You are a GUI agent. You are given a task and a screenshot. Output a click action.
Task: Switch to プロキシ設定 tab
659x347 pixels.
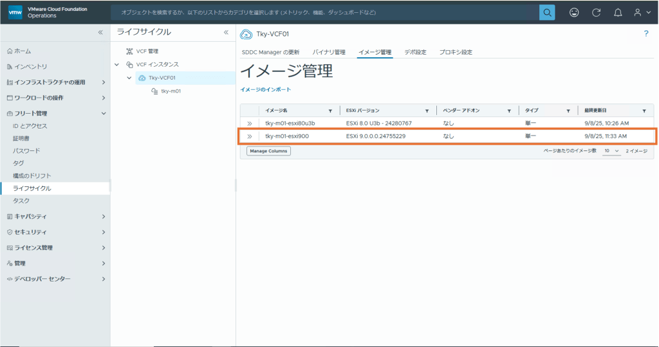456,53
